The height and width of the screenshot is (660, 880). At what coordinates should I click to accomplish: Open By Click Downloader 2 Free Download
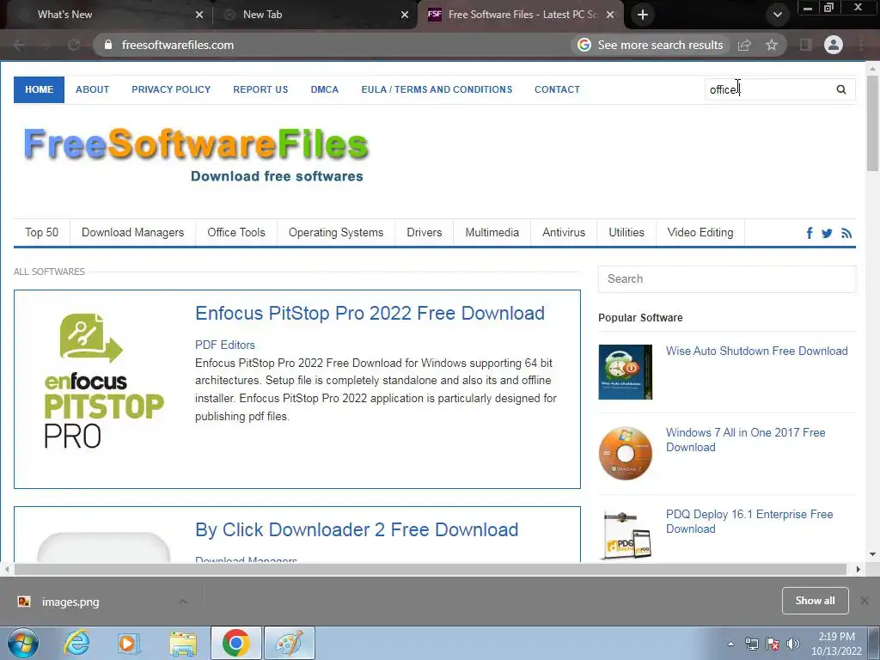(x=357, y=529)
